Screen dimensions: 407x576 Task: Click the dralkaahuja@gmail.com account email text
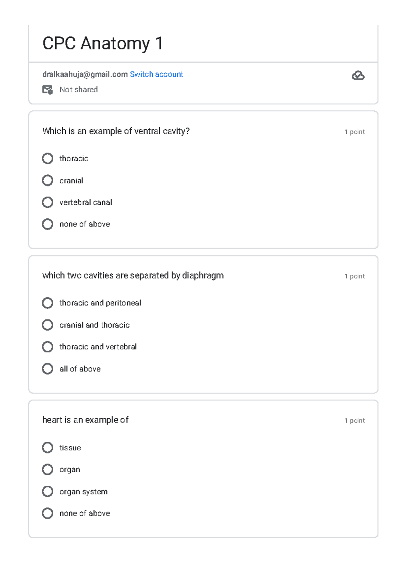[85, 74]
